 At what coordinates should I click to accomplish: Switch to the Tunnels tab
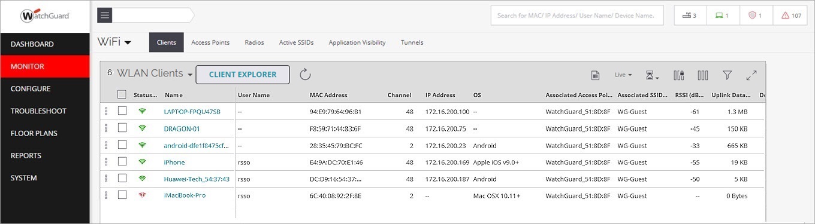point(412,42)
